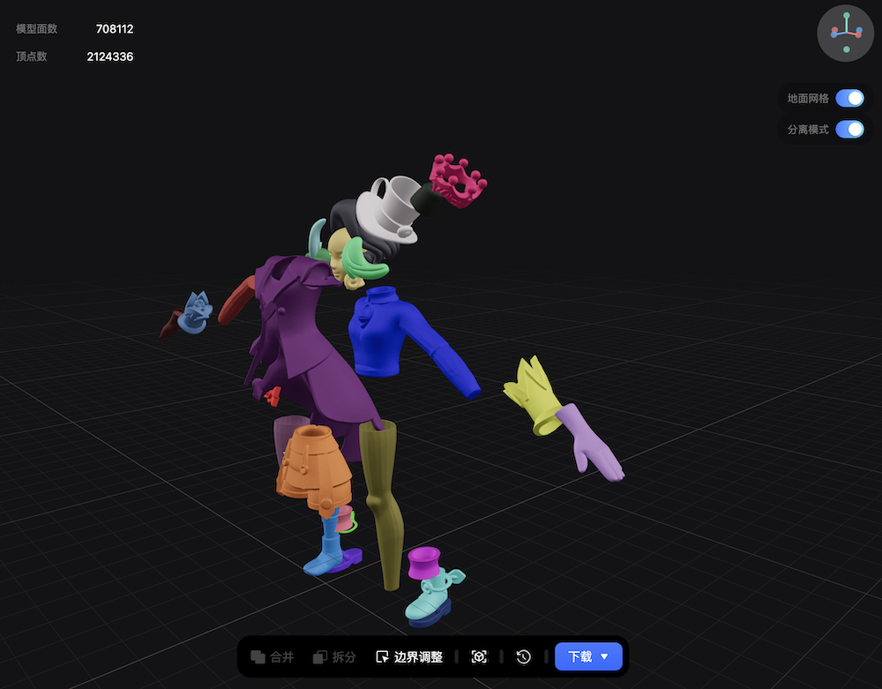Click the 模型面数 face count value
Viewport: 882px width, 689px height.
(x=115, y=28)
